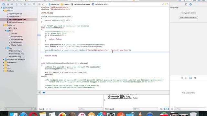Toggle breakpoints activation in debug bar

click(x=44, y=92)
